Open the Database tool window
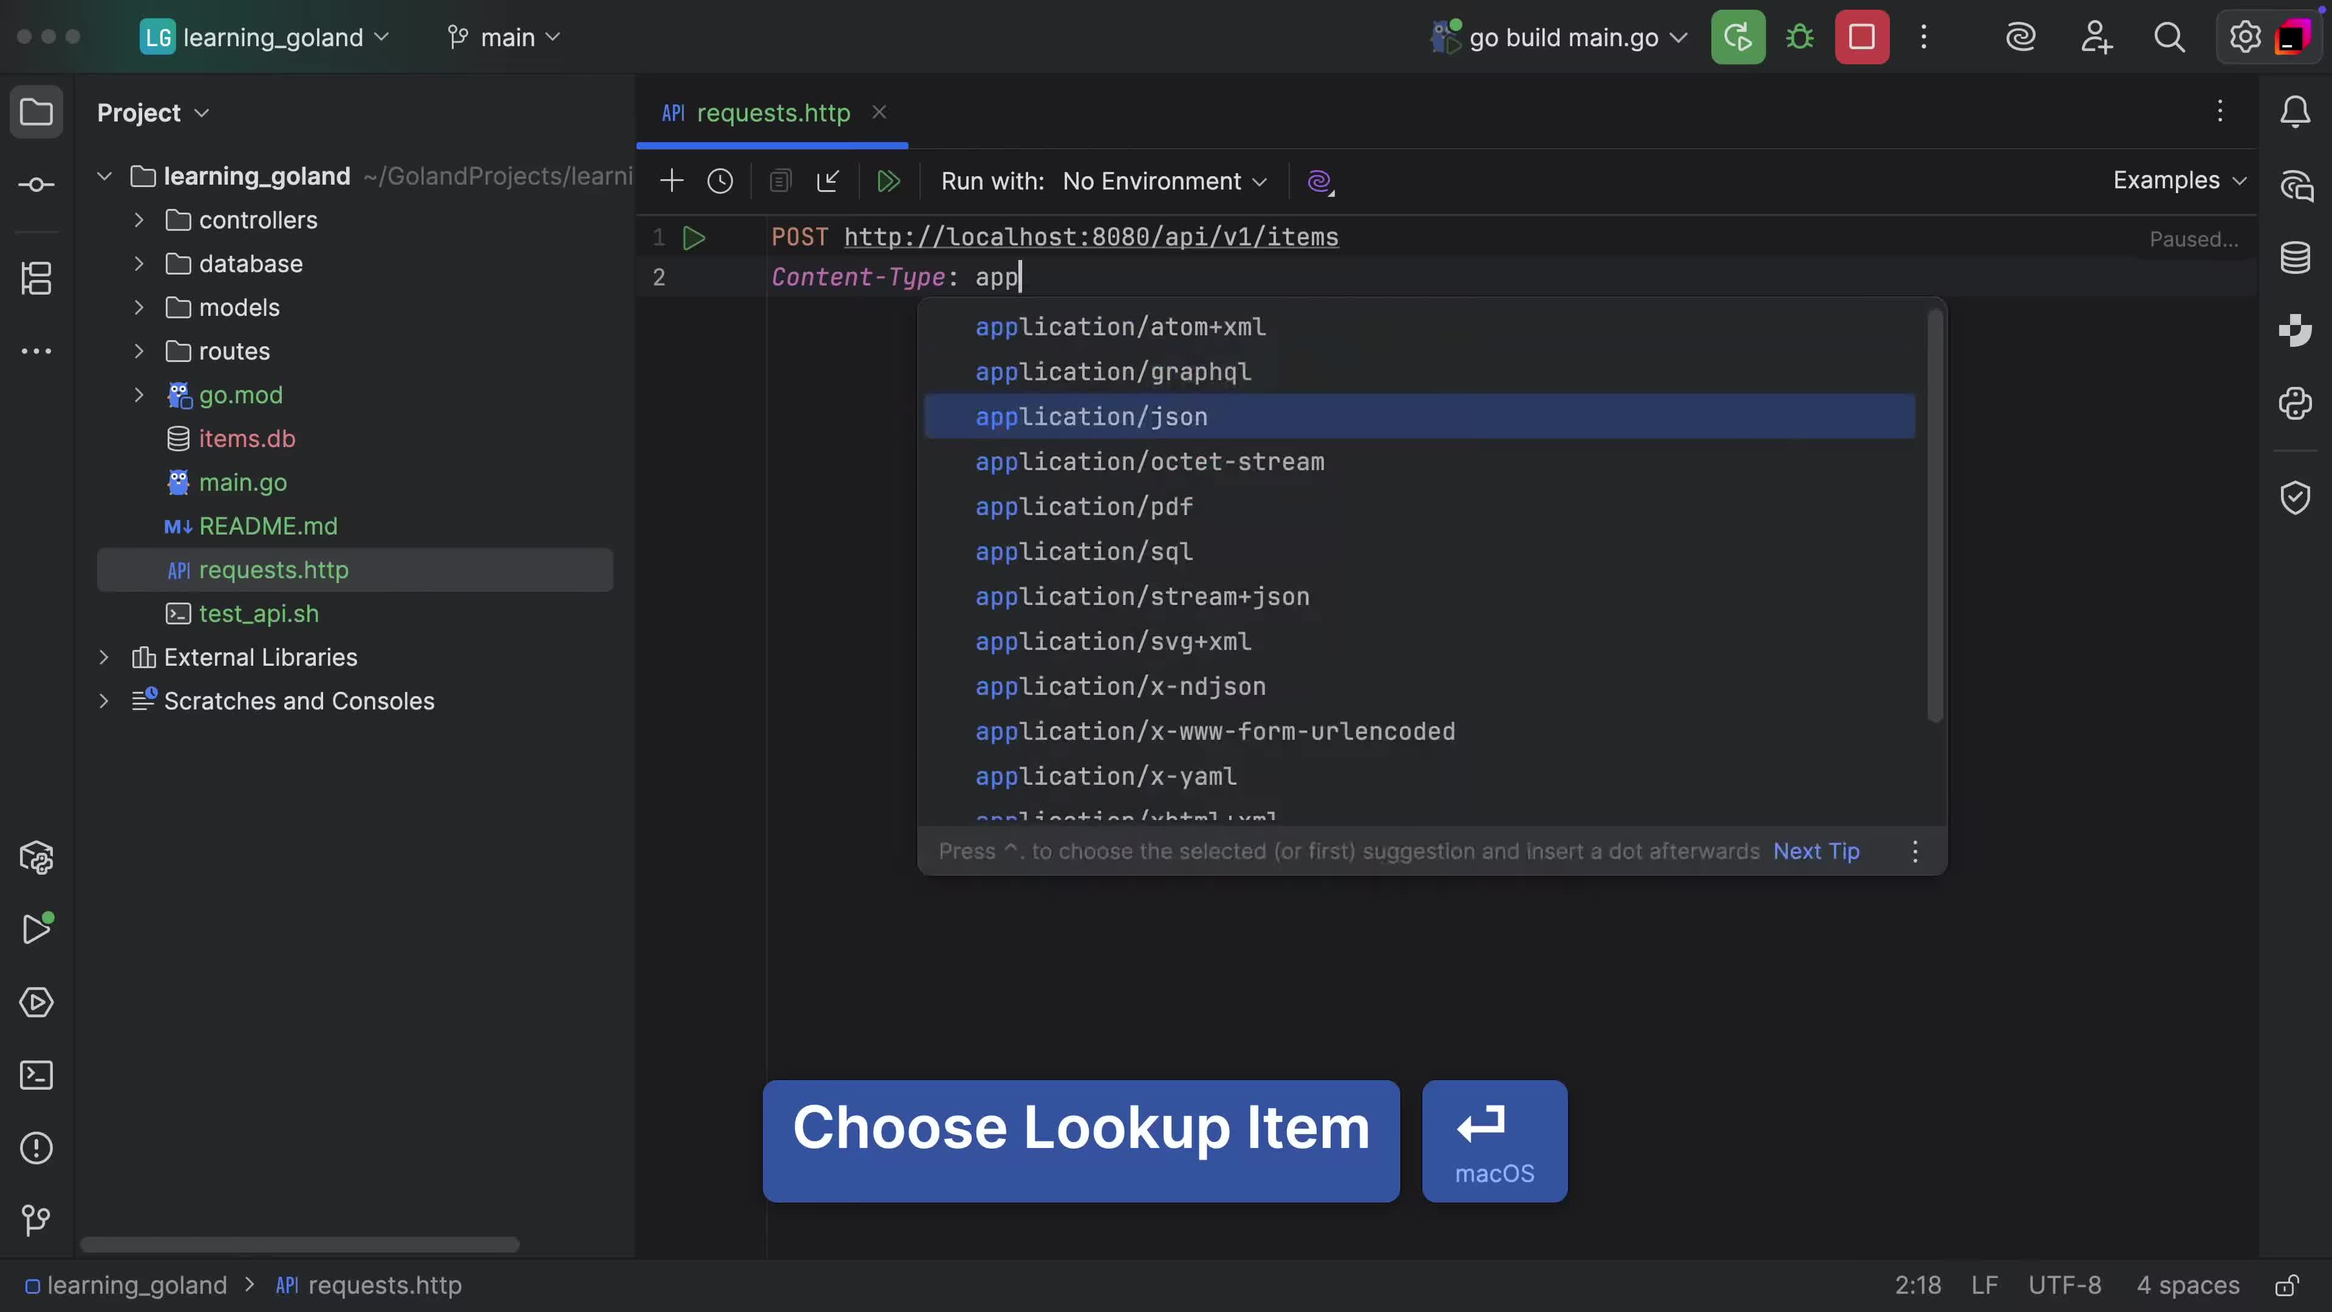 tap(2296, 257)
